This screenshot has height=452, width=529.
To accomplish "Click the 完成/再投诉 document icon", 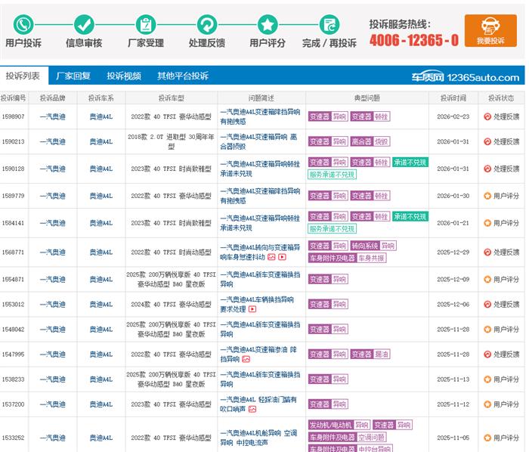I will 329,25.
